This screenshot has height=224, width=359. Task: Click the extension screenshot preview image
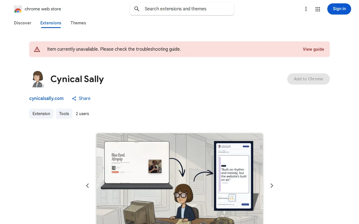pyautogui.click(x=179, y=179)
